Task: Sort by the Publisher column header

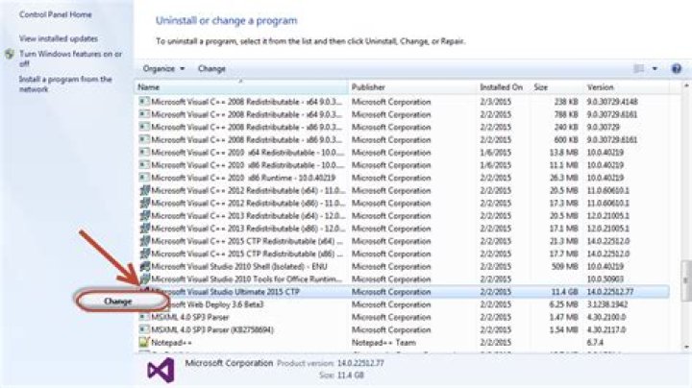Action: (412, 87)
